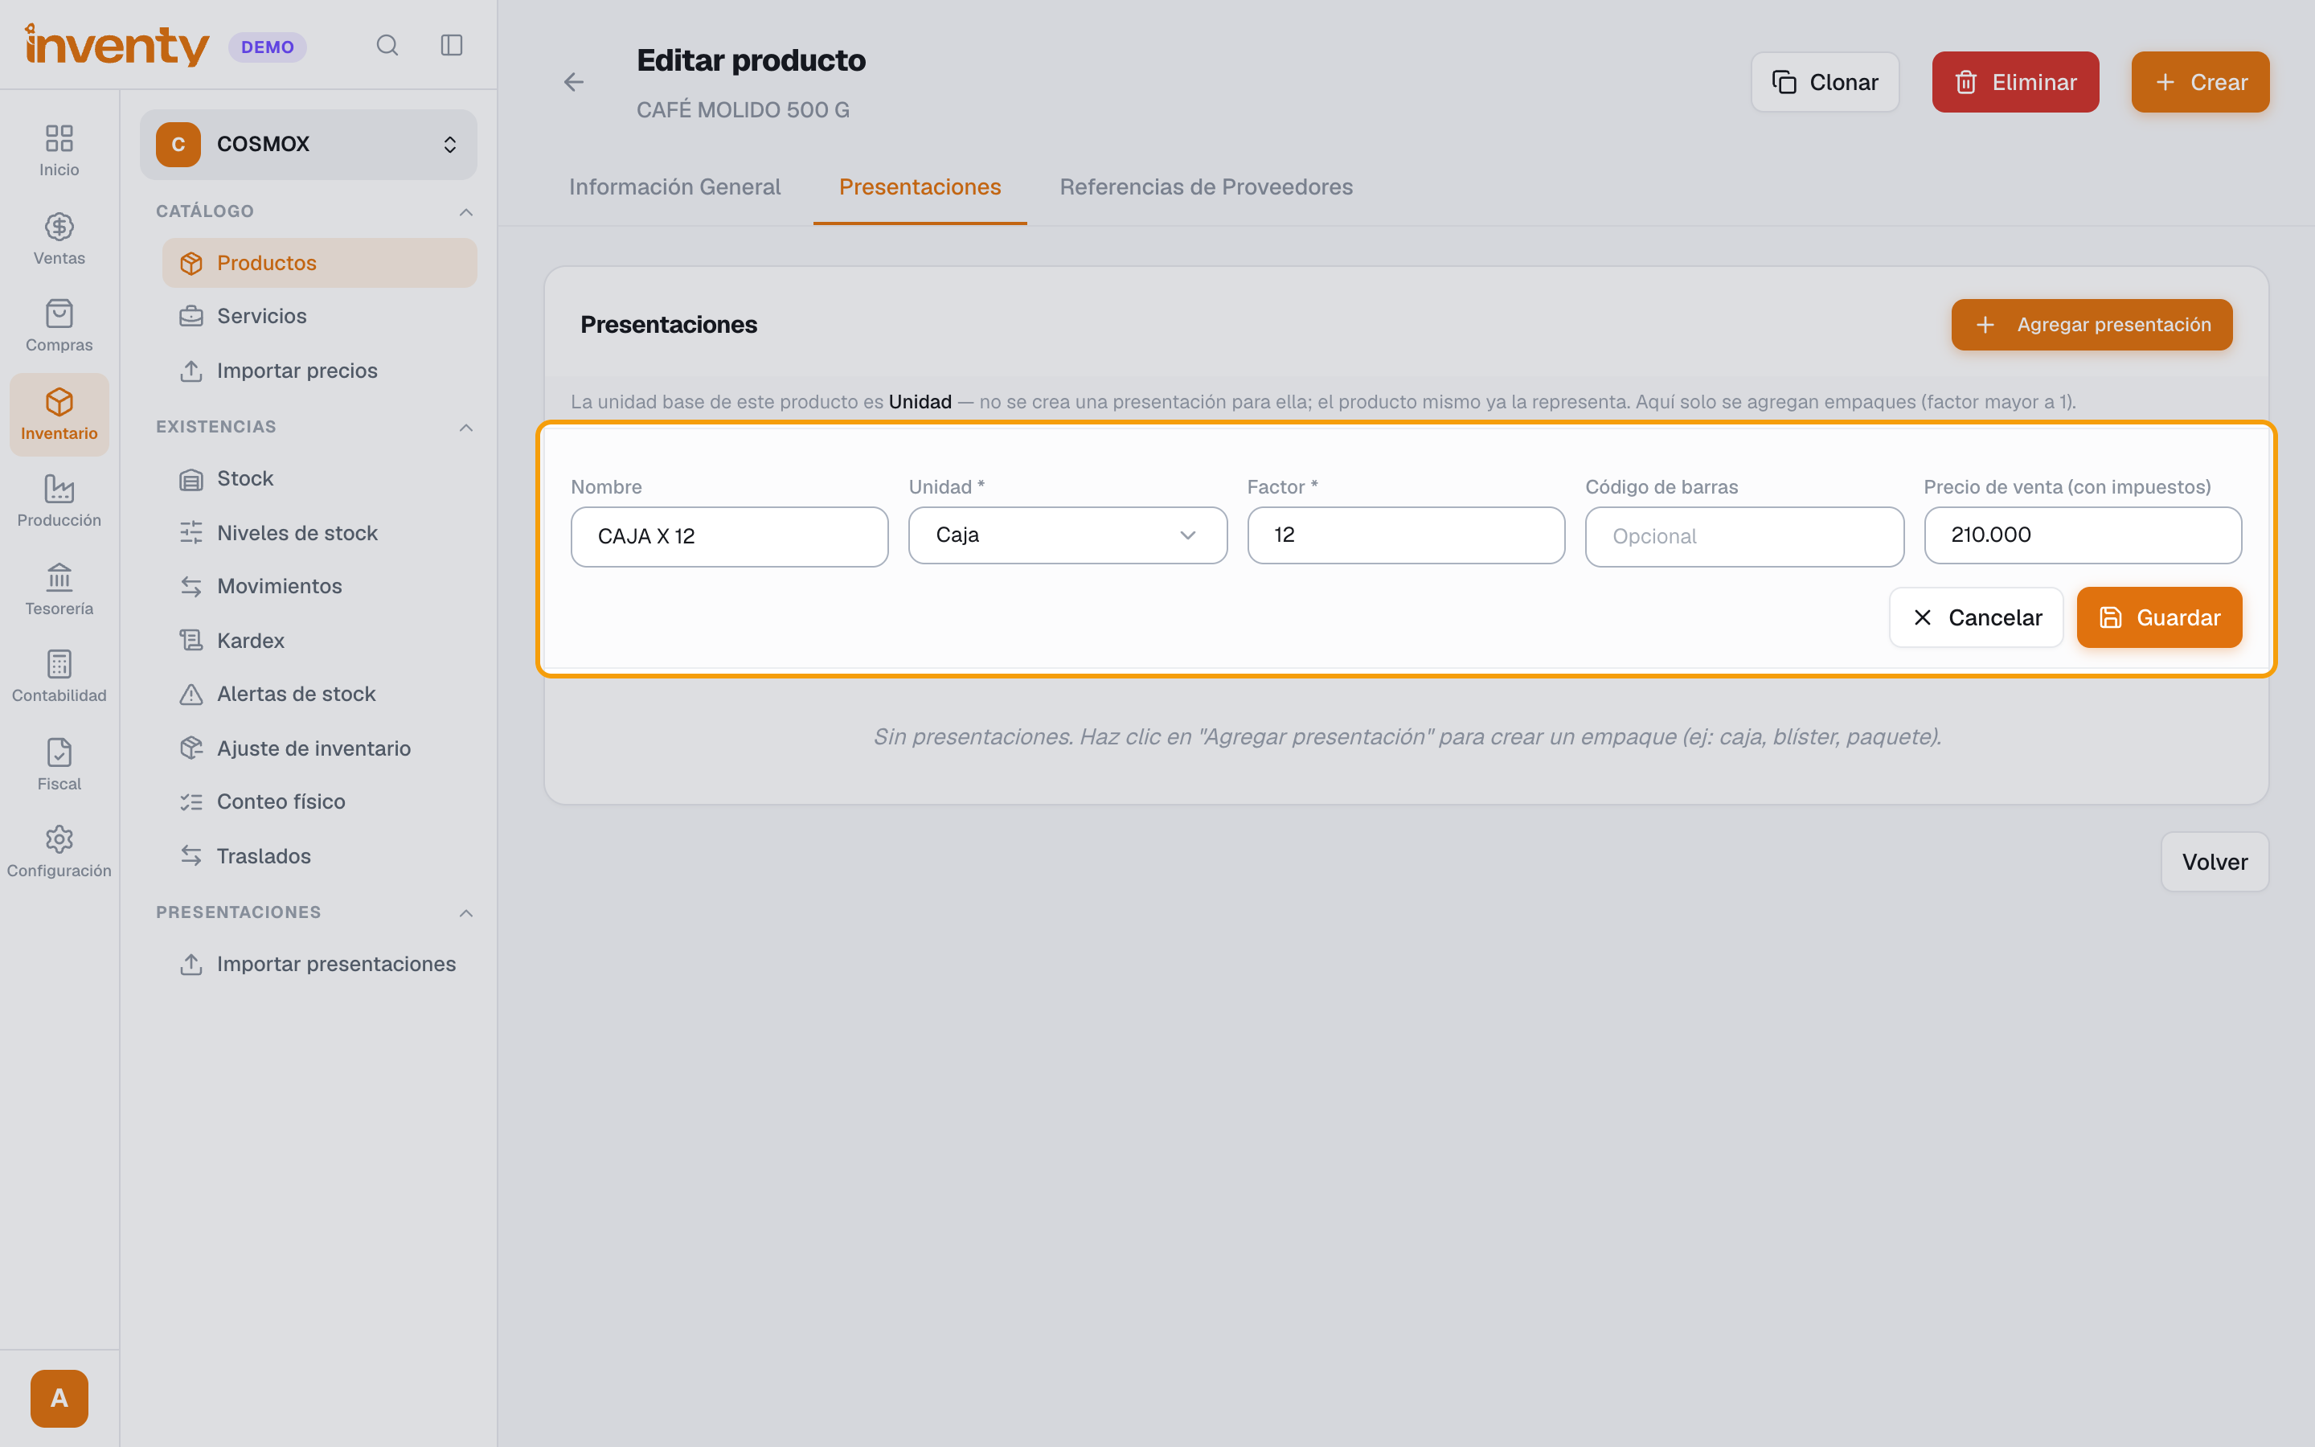Click the red Eliminar button
Viewport: 2315px width, 1447px height.
point(2014,82)
